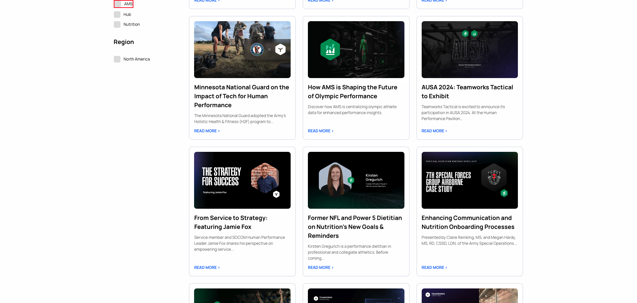Click the 7th Special Forces Group shield icon

pos(494,177)
